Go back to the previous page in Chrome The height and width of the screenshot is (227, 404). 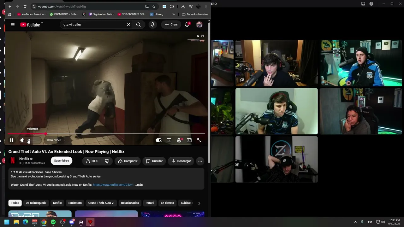10,6
